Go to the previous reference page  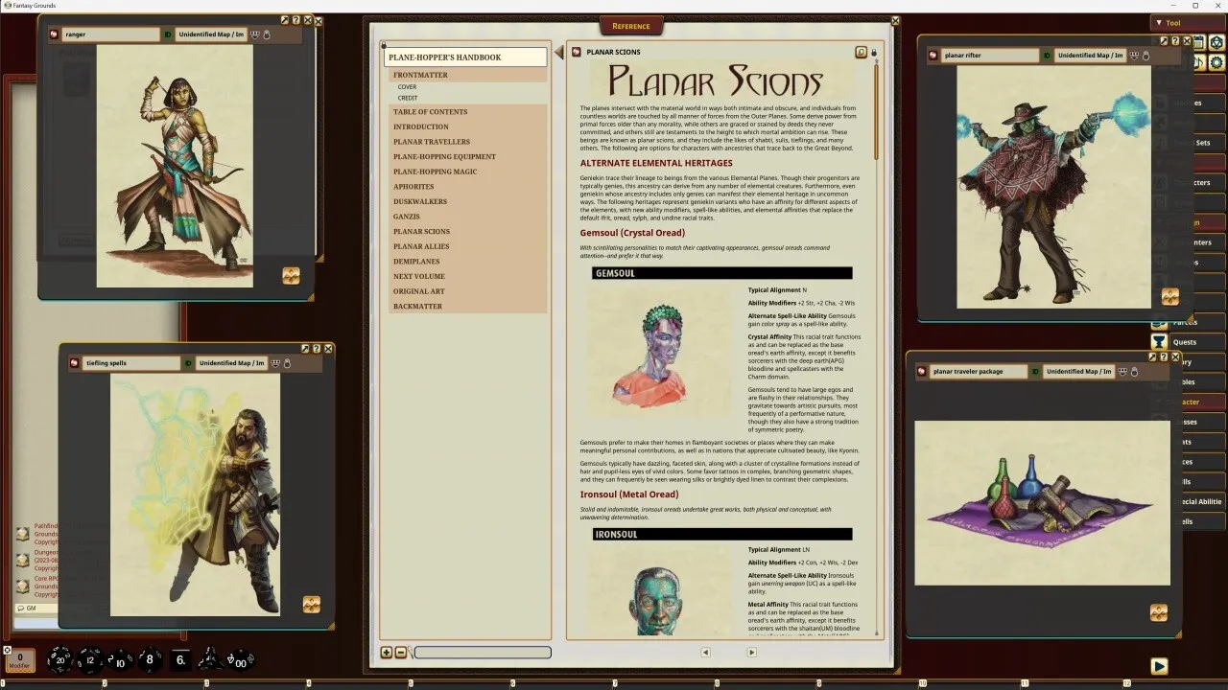705,653
